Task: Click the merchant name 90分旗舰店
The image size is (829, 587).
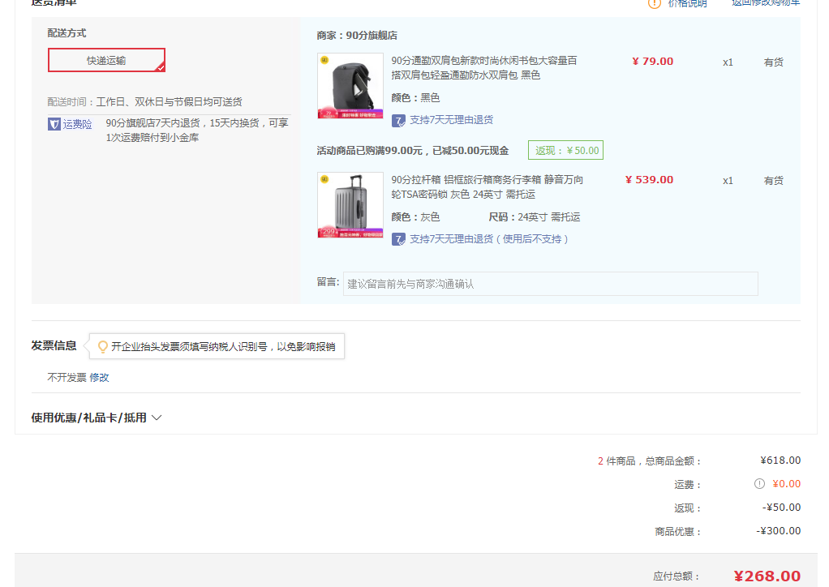Action: pos(372,36)
